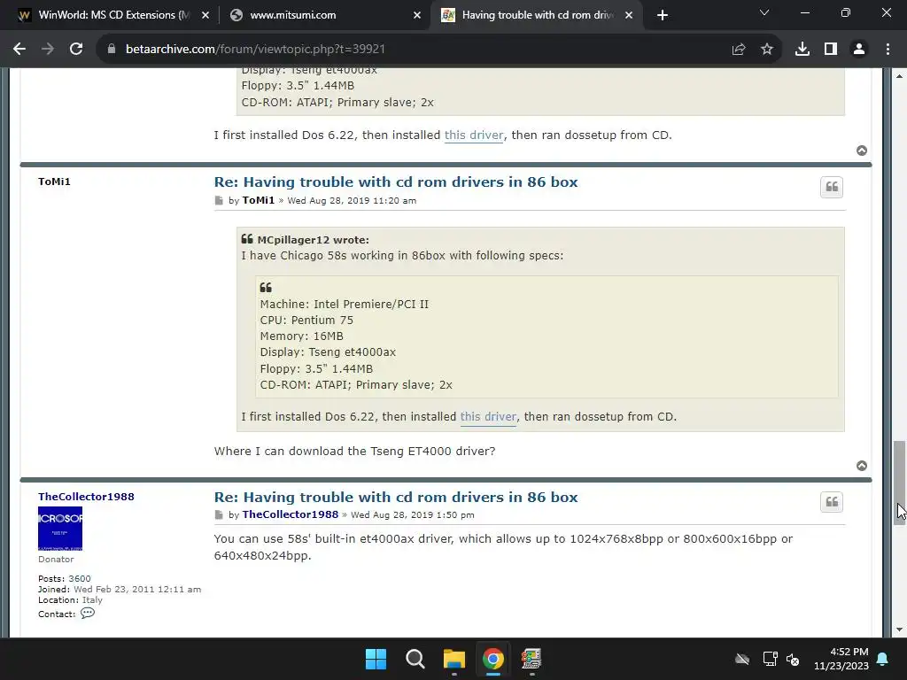Quote ToMi1's post
Viewport: 907px width, 680px height.
(832, 187)
